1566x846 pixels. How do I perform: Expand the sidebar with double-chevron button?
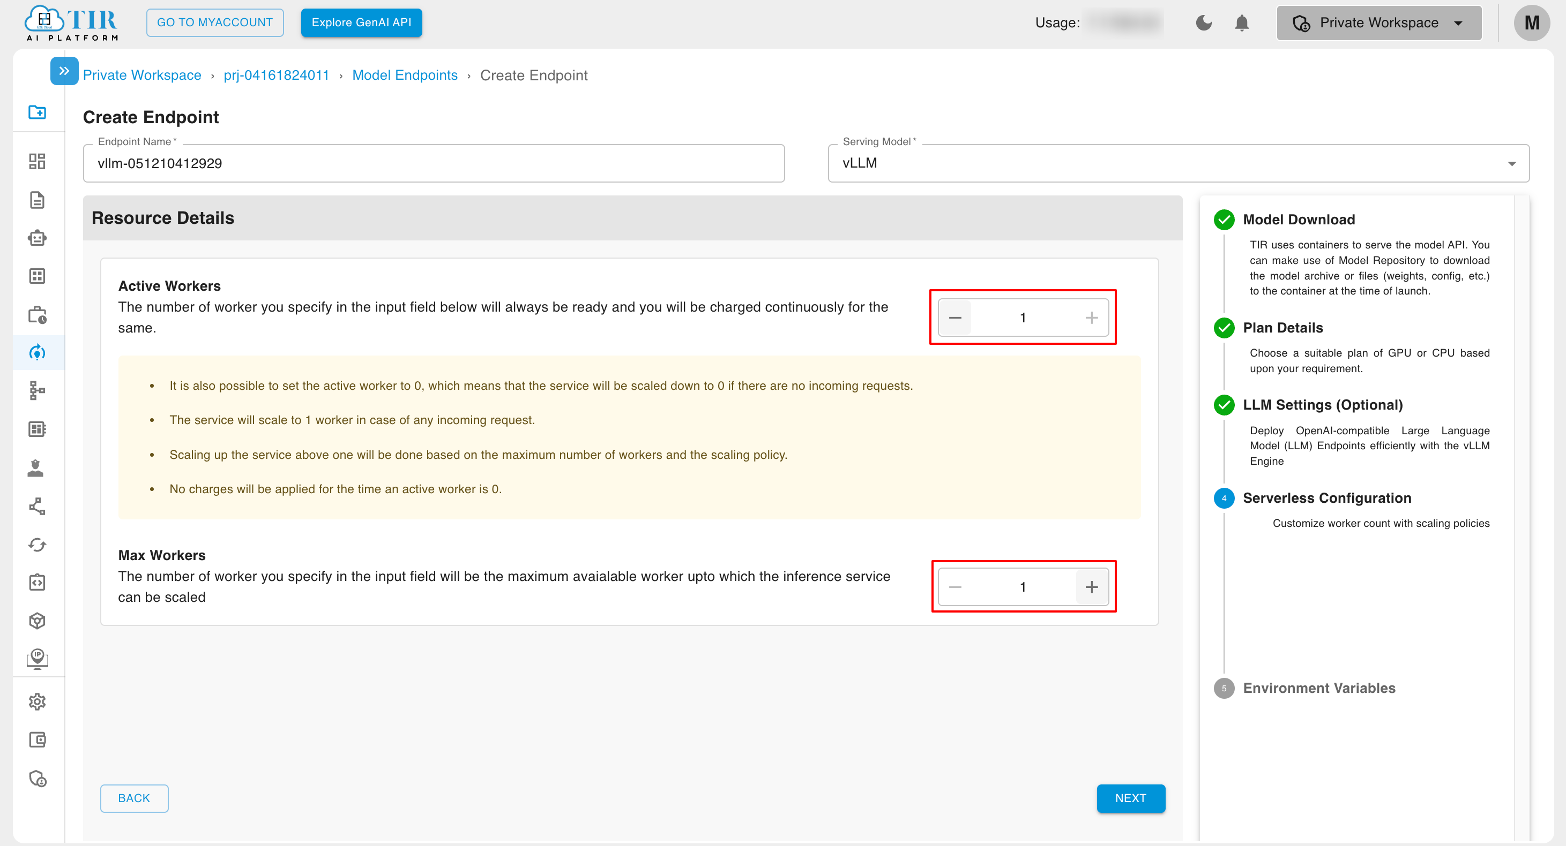(x=64, y=71)
